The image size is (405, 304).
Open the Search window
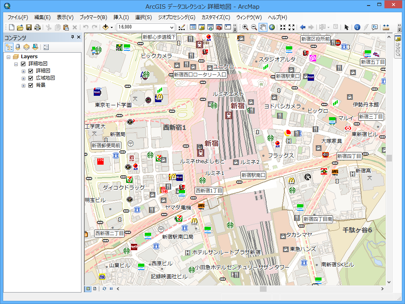click(x=210, y=27)
